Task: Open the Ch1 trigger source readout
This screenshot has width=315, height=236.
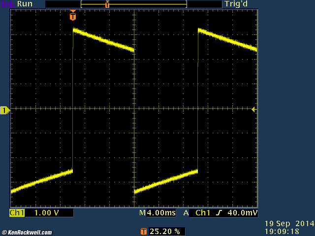Action: click(x=203, y=213)
